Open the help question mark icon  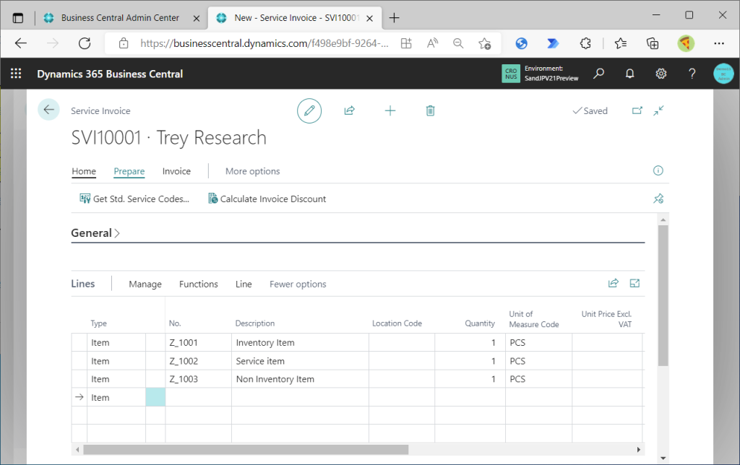[692, 74]
